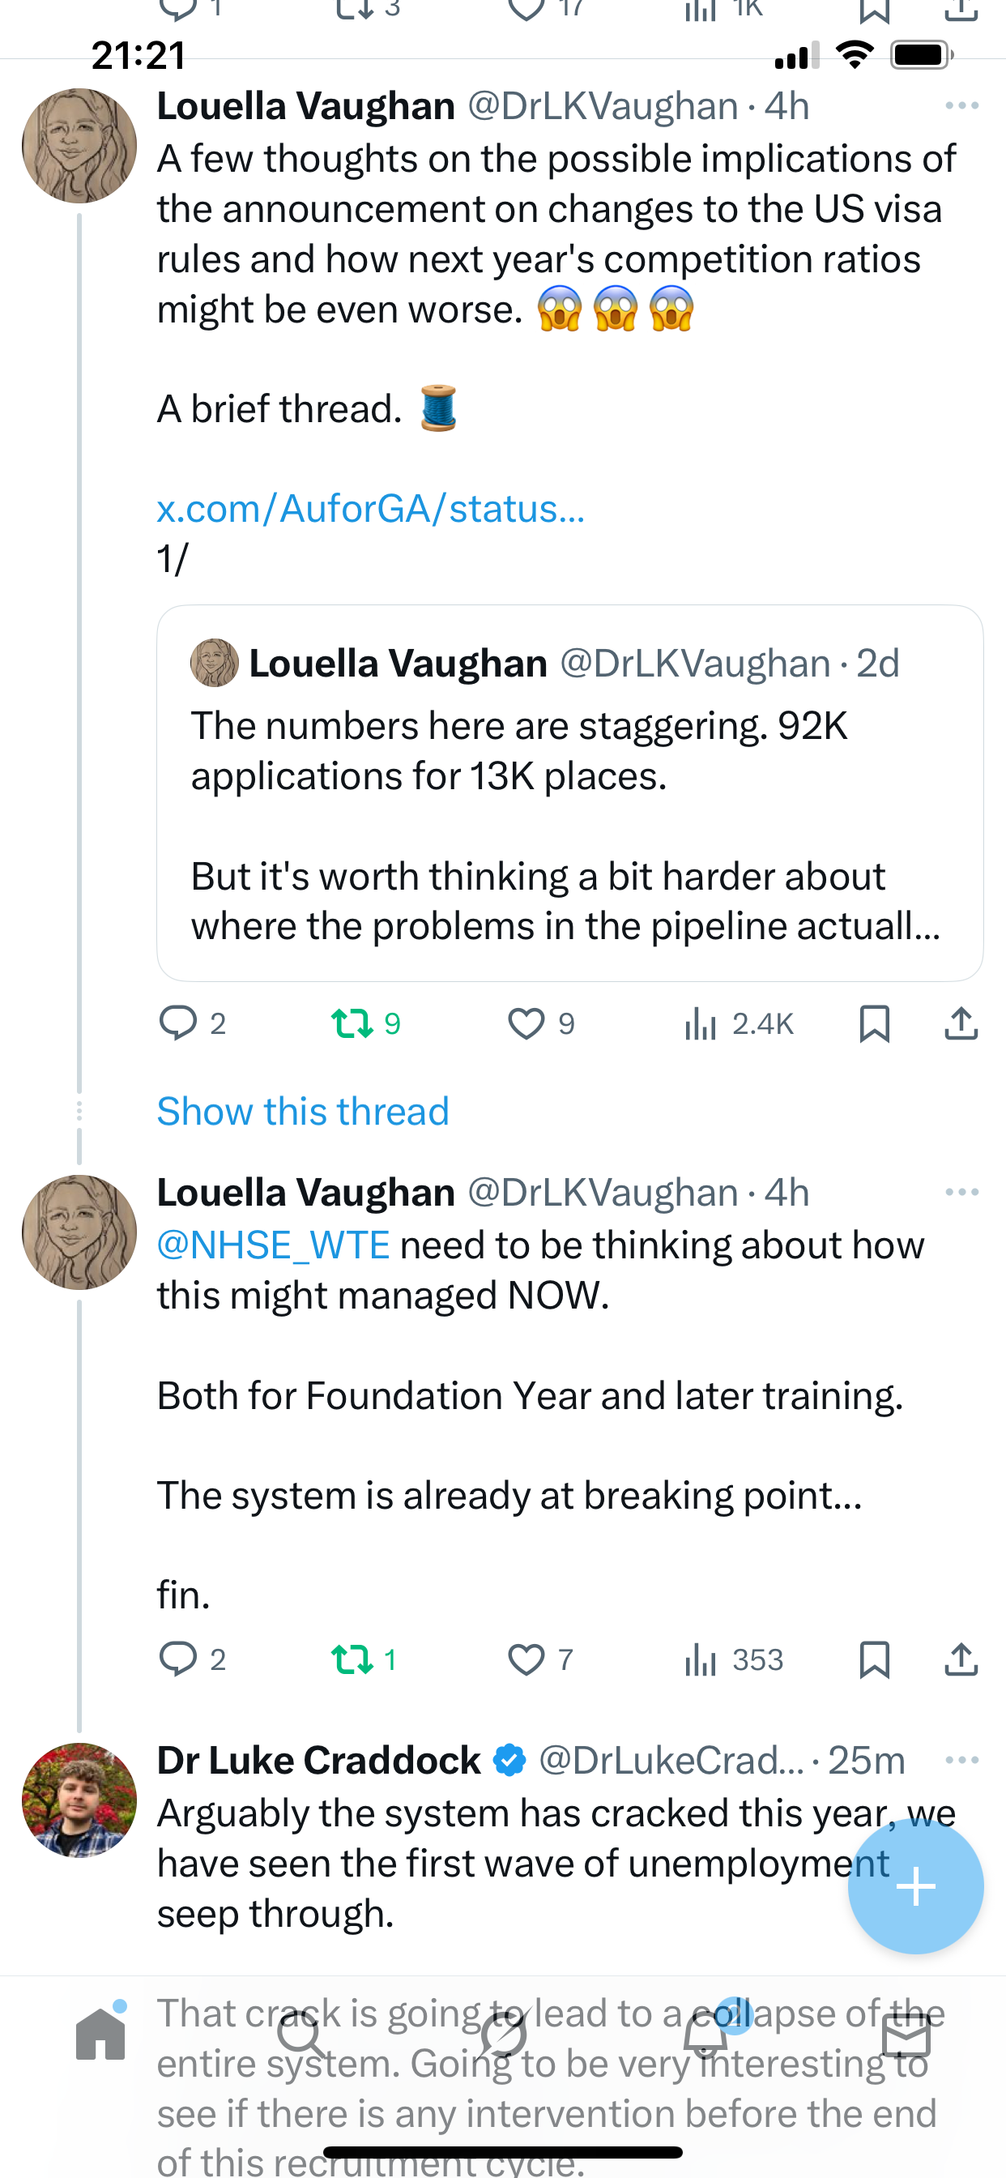Image resolution: width=1006 pixels, height=2178 pixels.
Task: Open the x.com/AuforGA/status link
Action: tap(370, 509)
